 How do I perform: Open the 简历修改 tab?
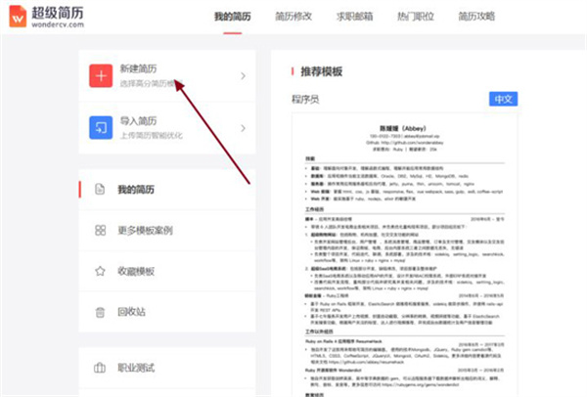[294, 17]
